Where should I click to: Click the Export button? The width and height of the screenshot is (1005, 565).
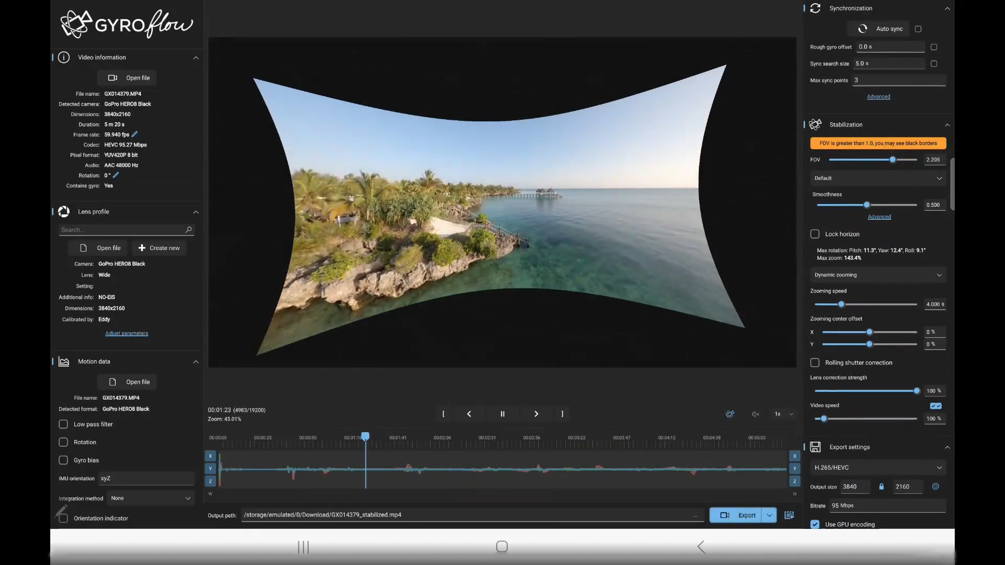point(735,515)
